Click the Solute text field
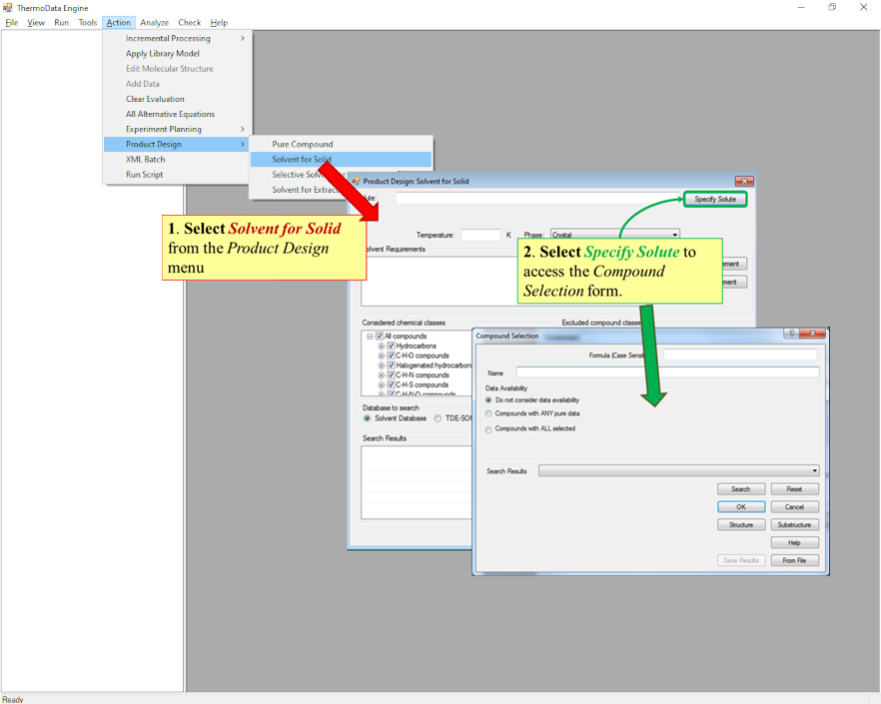The image size is (881, 704). [538, 198]
